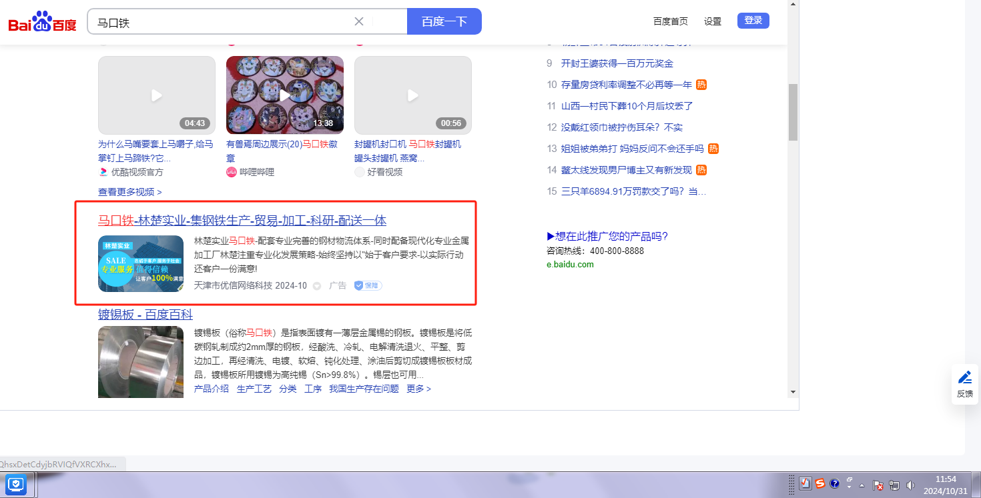The height and width of the screenshot is (498, 981).
Task: Click the 马口铁 search input field
Action: point(220,22)
